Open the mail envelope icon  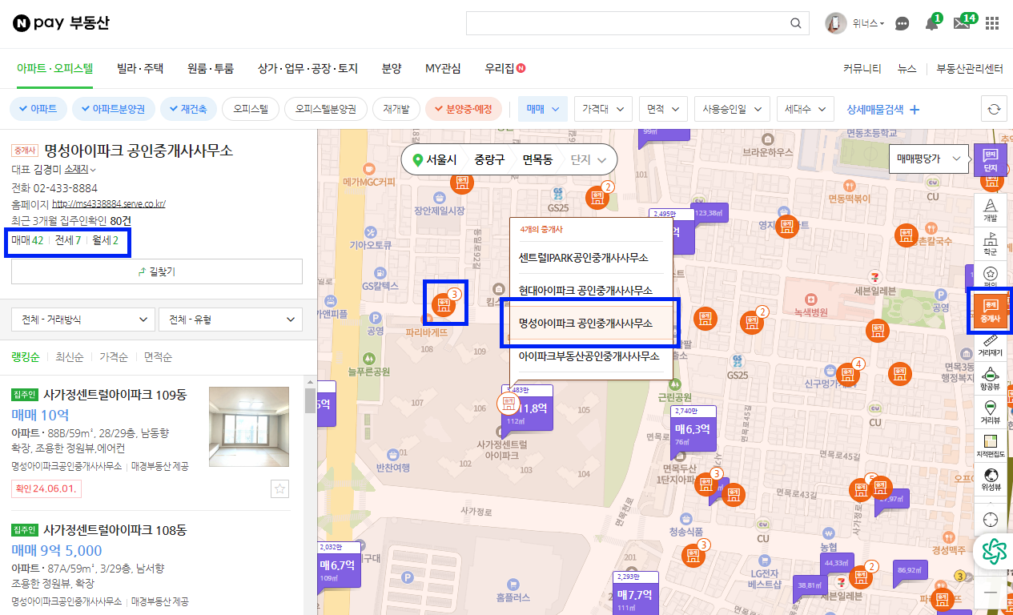tap(962, 23)
